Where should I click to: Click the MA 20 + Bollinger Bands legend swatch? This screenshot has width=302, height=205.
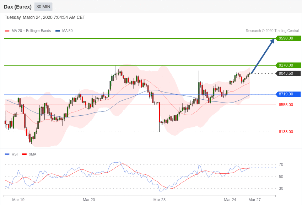click(7, 31)
